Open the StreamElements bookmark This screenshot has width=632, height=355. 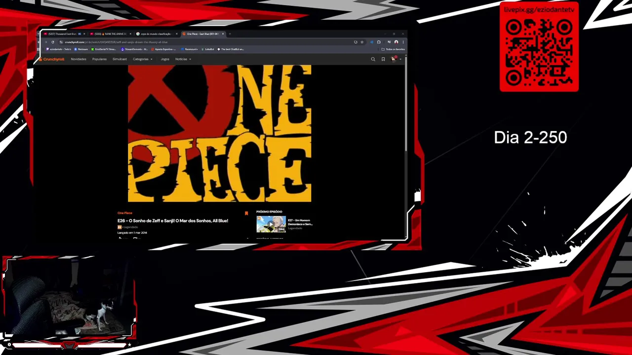pyautogui.click(x=134, y=49)
